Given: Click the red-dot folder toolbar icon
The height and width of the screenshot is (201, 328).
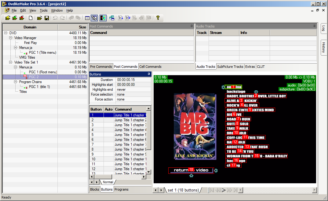Looking at the screenshot, I should click(x=22, y=18).
